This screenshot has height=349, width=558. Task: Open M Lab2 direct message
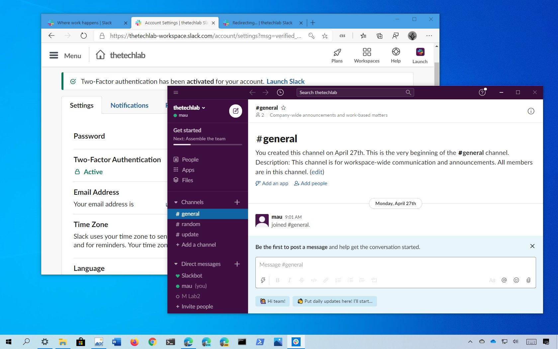[208, 296]
